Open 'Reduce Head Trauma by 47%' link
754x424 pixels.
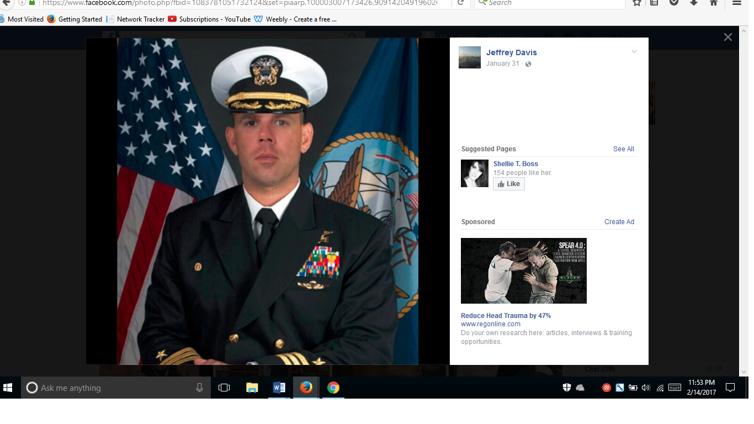tap(506, 316)
